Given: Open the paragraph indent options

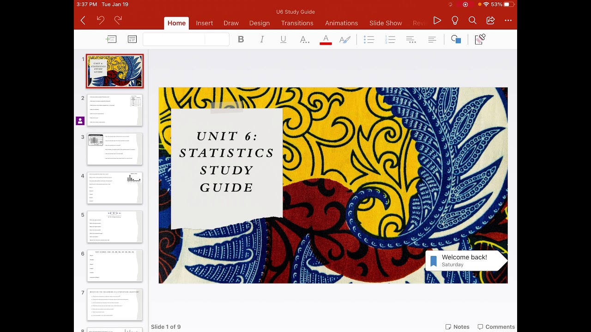Looking at the screenshot, I should [x=411, y=40].
